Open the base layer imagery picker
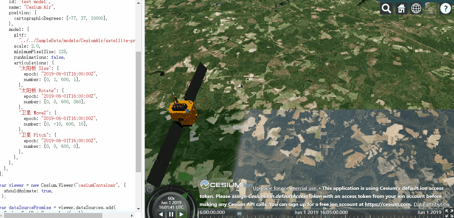 [x=431, y=9]
